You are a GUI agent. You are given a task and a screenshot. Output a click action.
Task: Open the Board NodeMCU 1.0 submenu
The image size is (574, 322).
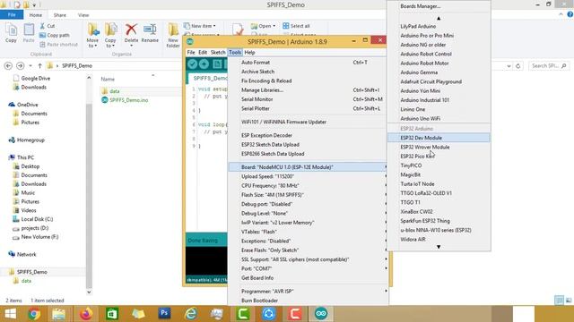(308, 167)
